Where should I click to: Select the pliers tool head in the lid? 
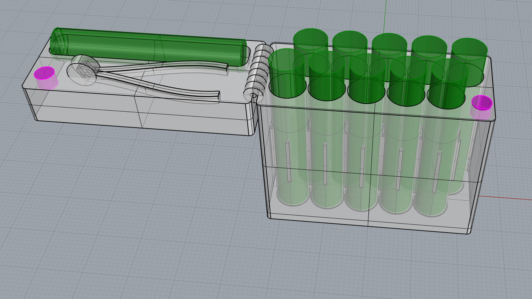(83, 70)
